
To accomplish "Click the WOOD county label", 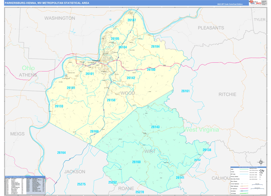I will [127, 93].
